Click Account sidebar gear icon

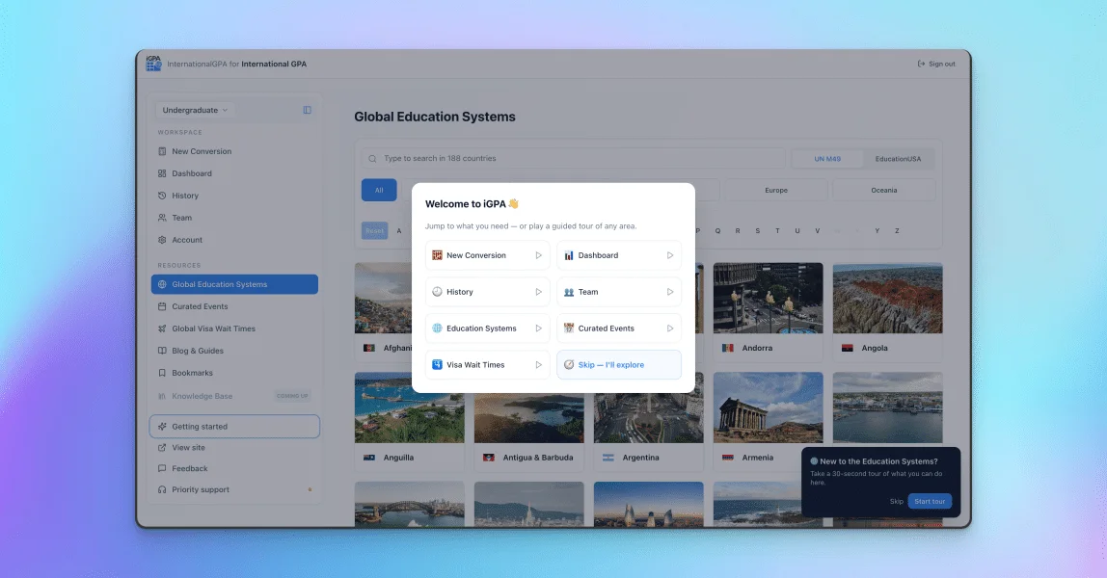162,240
